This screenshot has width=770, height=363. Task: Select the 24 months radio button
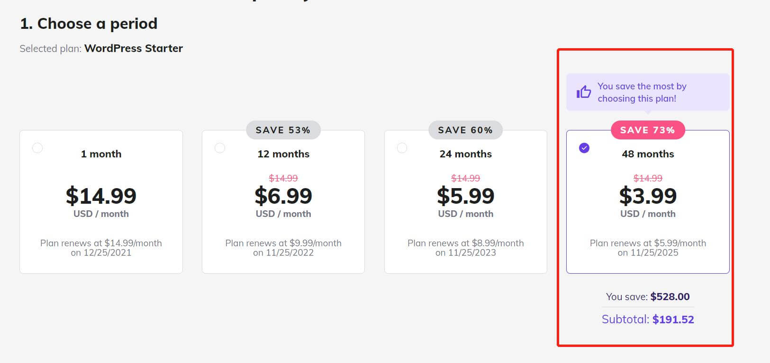[402, 148]
